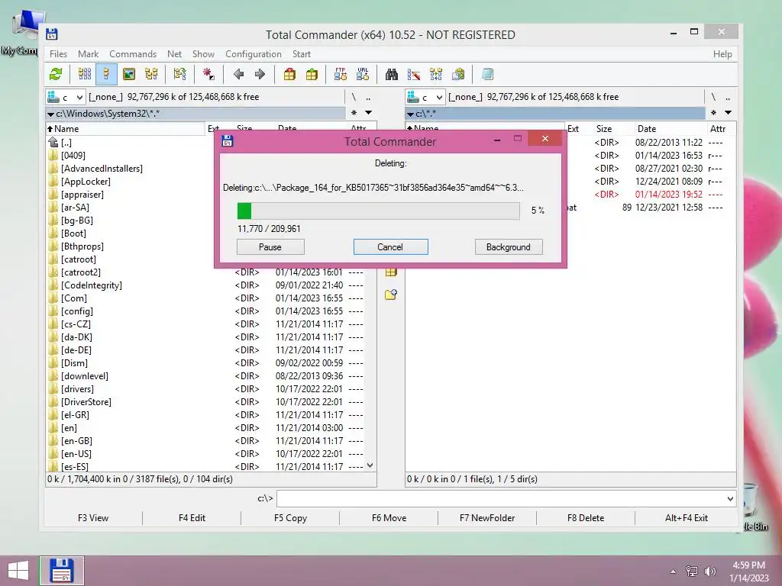
Task: Open the Net menu
Action: point(175,54)
